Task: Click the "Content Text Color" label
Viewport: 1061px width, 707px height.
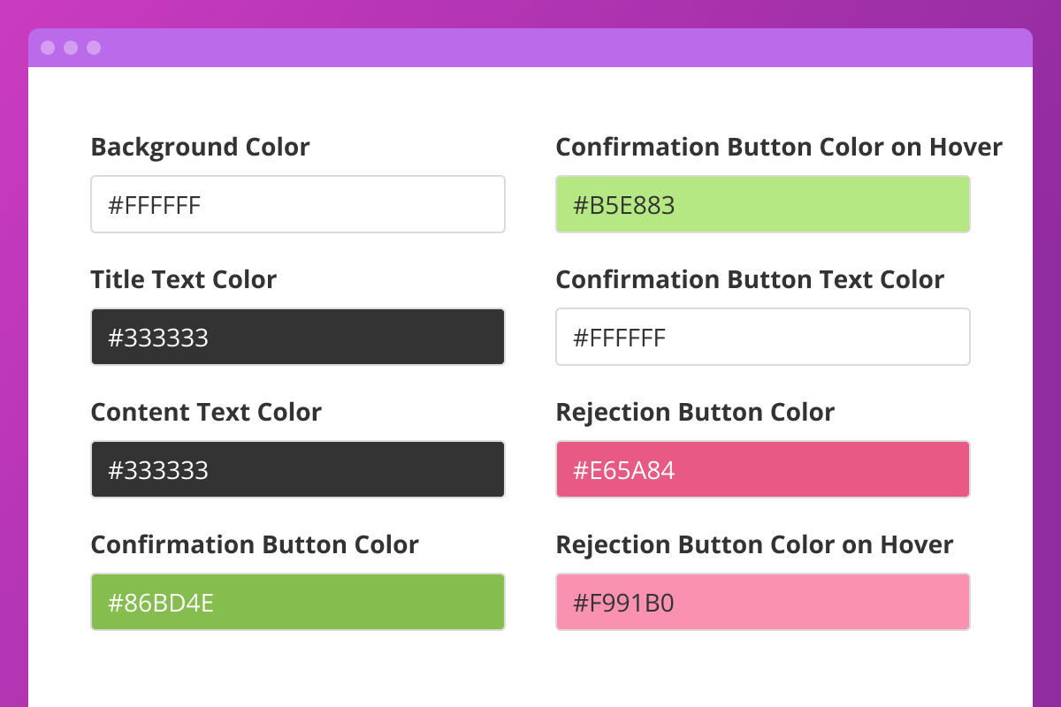Action: pos(206,412)
